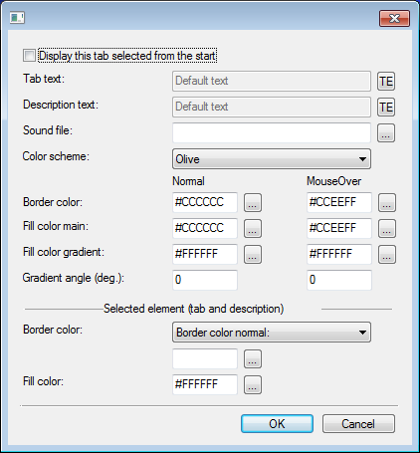Open TE text editor for Description text

pos(386,107)
